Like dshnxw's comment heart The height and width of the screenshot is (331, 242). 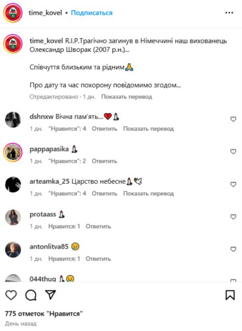point(233,119)
